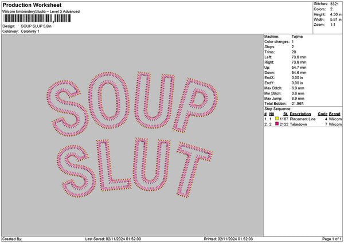Click the Machine value 'Tajima'
This screenshot has height=243, width=344.
(x=297, y=37)
